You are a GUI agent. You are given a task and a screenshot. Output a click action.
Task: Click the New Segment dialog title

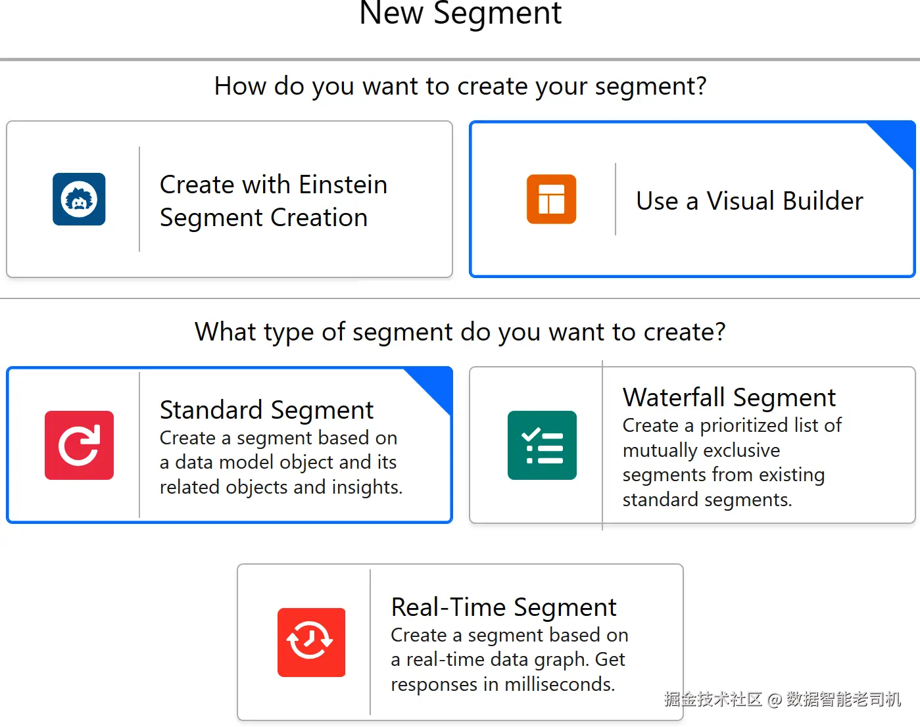point(460,13)
